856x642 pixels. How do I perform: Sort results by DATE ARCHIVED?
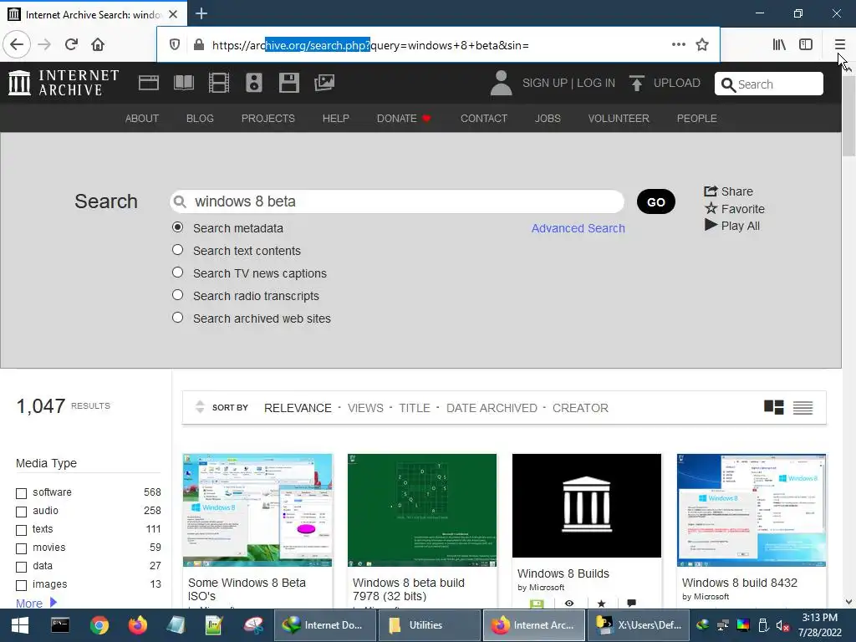(x=492, y=408)
